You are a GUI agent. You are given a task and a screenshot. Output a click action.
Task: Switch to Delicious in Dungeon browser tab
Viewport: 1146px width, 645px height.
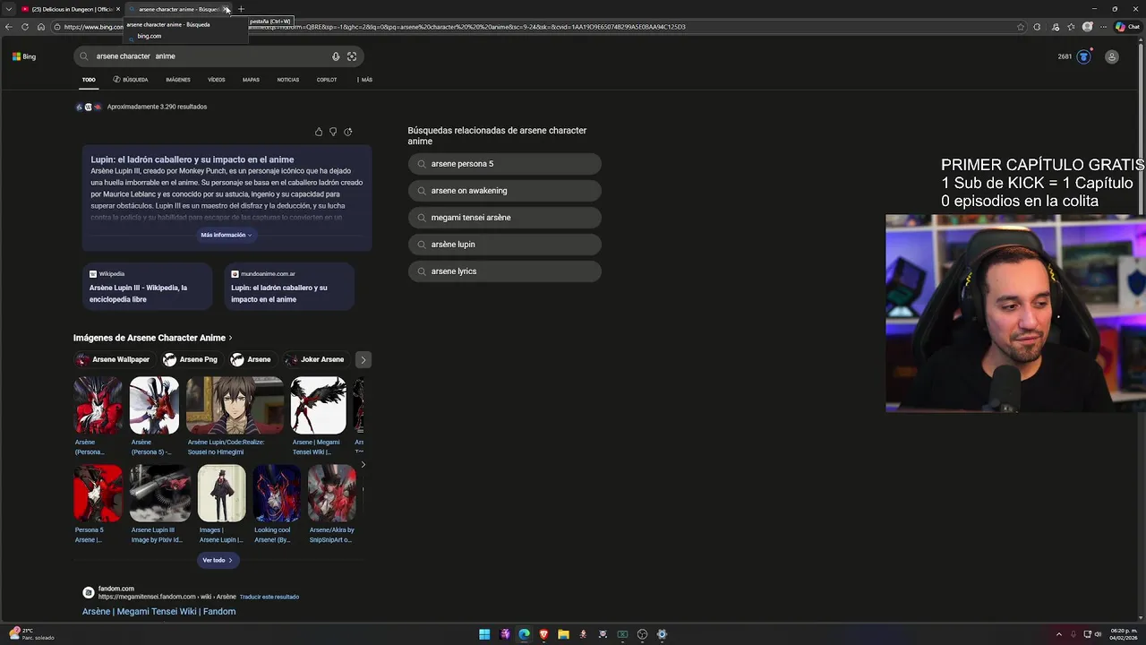point(70,9)
